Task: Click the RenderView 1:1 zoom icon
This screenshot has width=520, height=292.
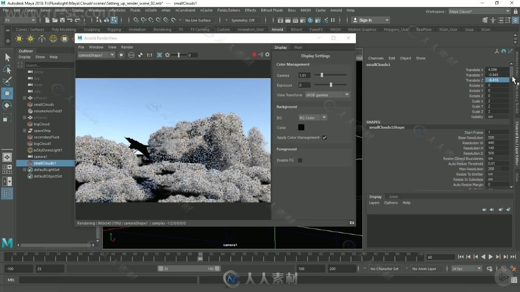Action: (x=149, y=55)
